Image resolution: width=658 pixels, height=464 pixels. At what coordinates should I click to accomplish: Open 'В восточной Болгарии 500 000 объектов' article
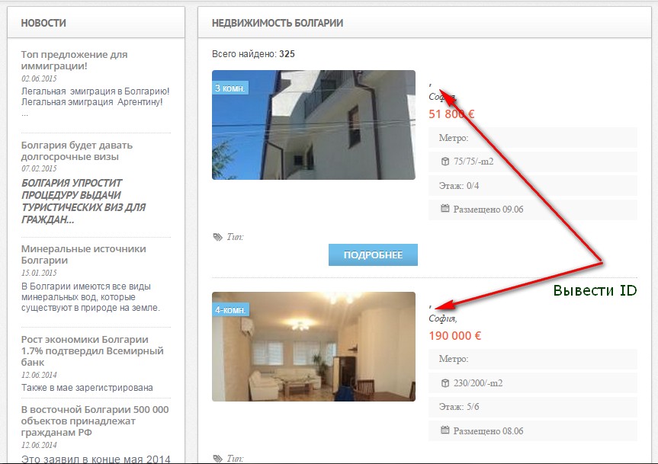(95, 421)
